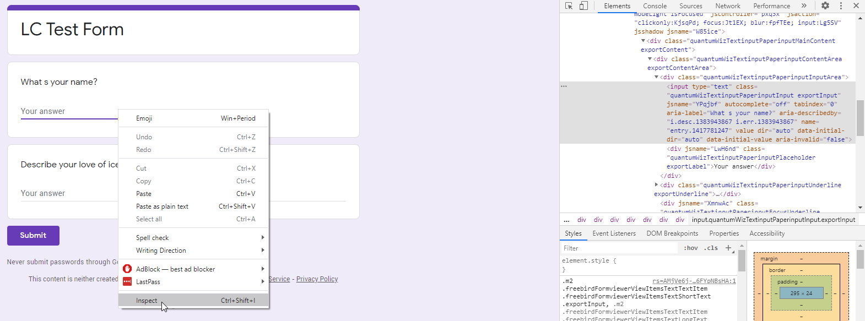865x321 pixels.
Task: Toggle the device toolbar icon
Action: click(583, 6)
